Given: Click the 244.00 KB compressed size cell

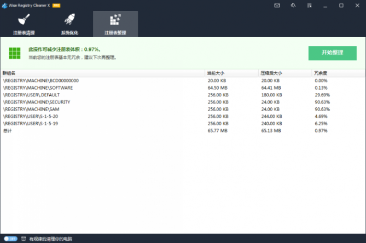Looking at the screenshot, I should 271,116.
